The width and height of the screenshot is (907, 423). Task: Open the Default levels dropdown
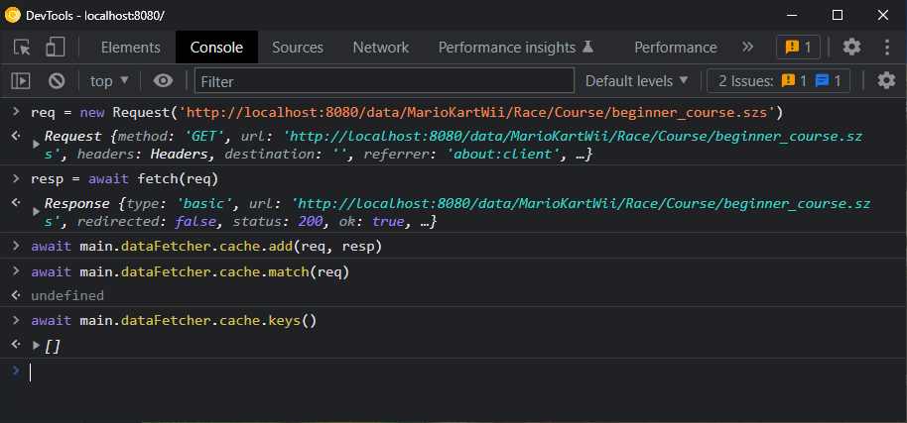pos(637,81)
